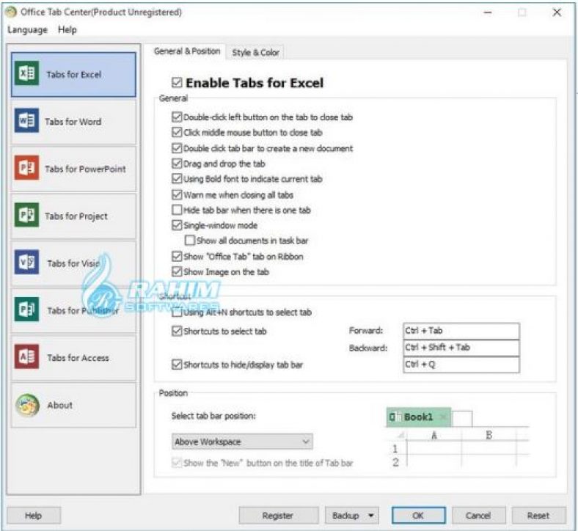
Task: Toggle Shortcuts to select tab checkbox
Action: [x=177, y=331]
